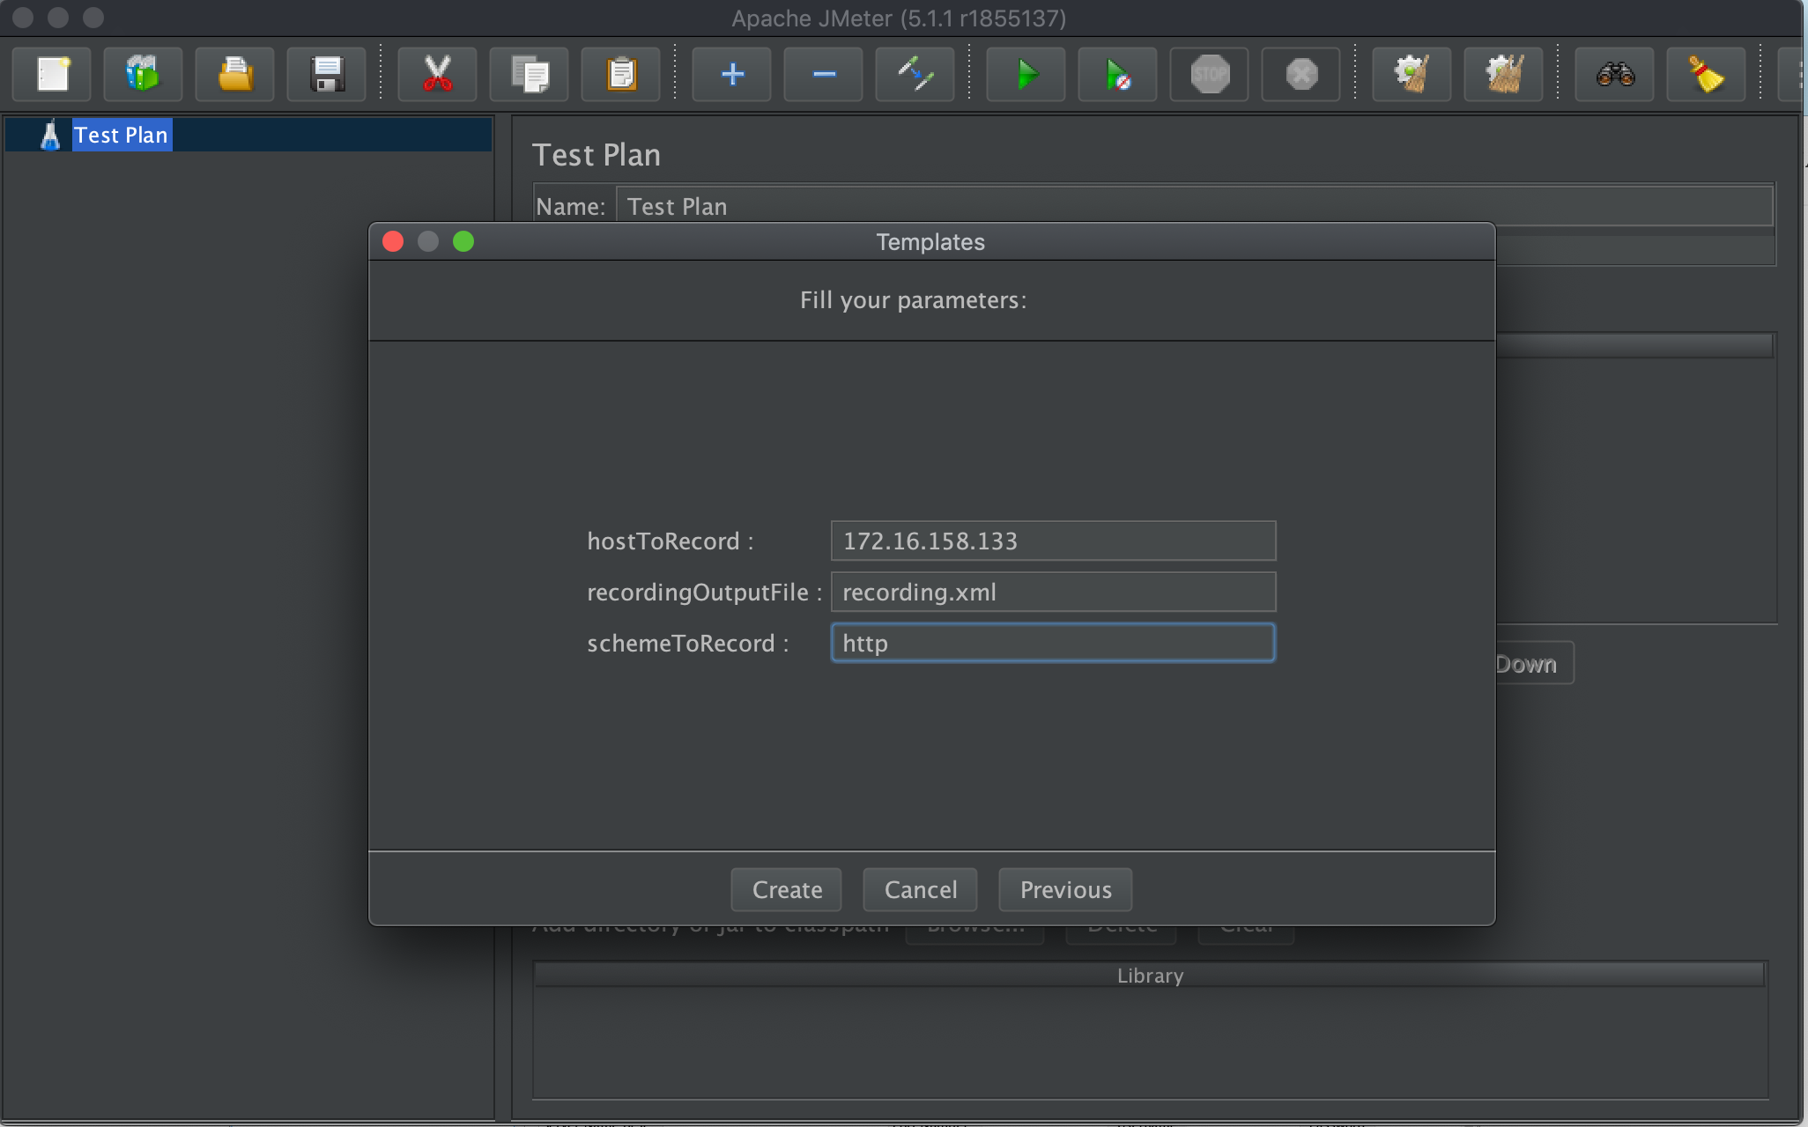
Task: Click the 'schemeToRecord :' label
Action: pos(688,643)
